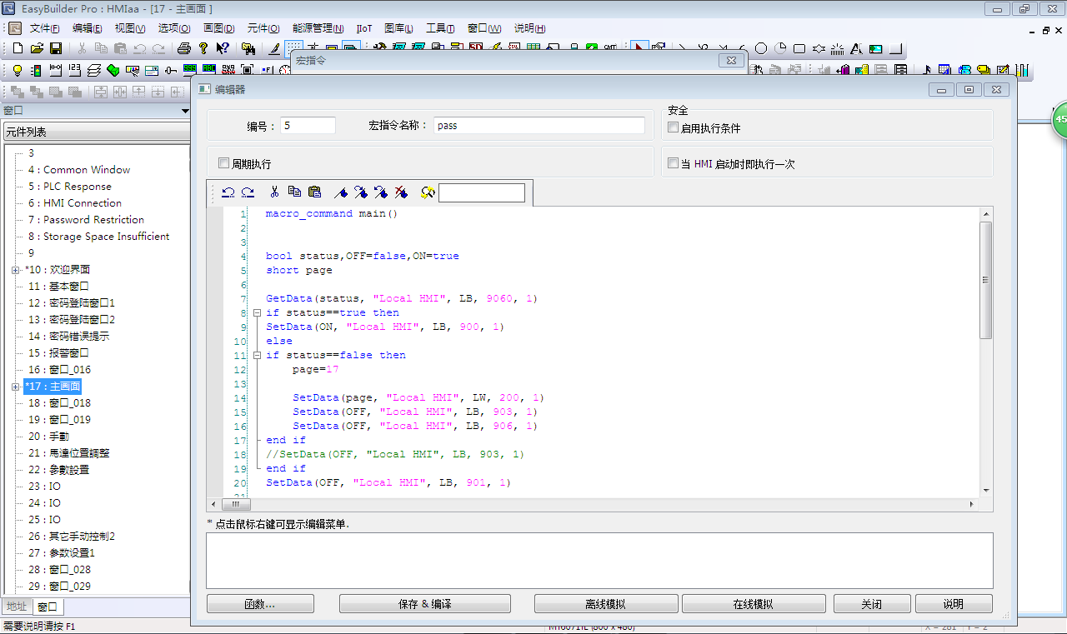The width and height of the screenshot is (1067, 634).
Task: Click the 保存 & 编译 button
Action: [x=424, y=604]
